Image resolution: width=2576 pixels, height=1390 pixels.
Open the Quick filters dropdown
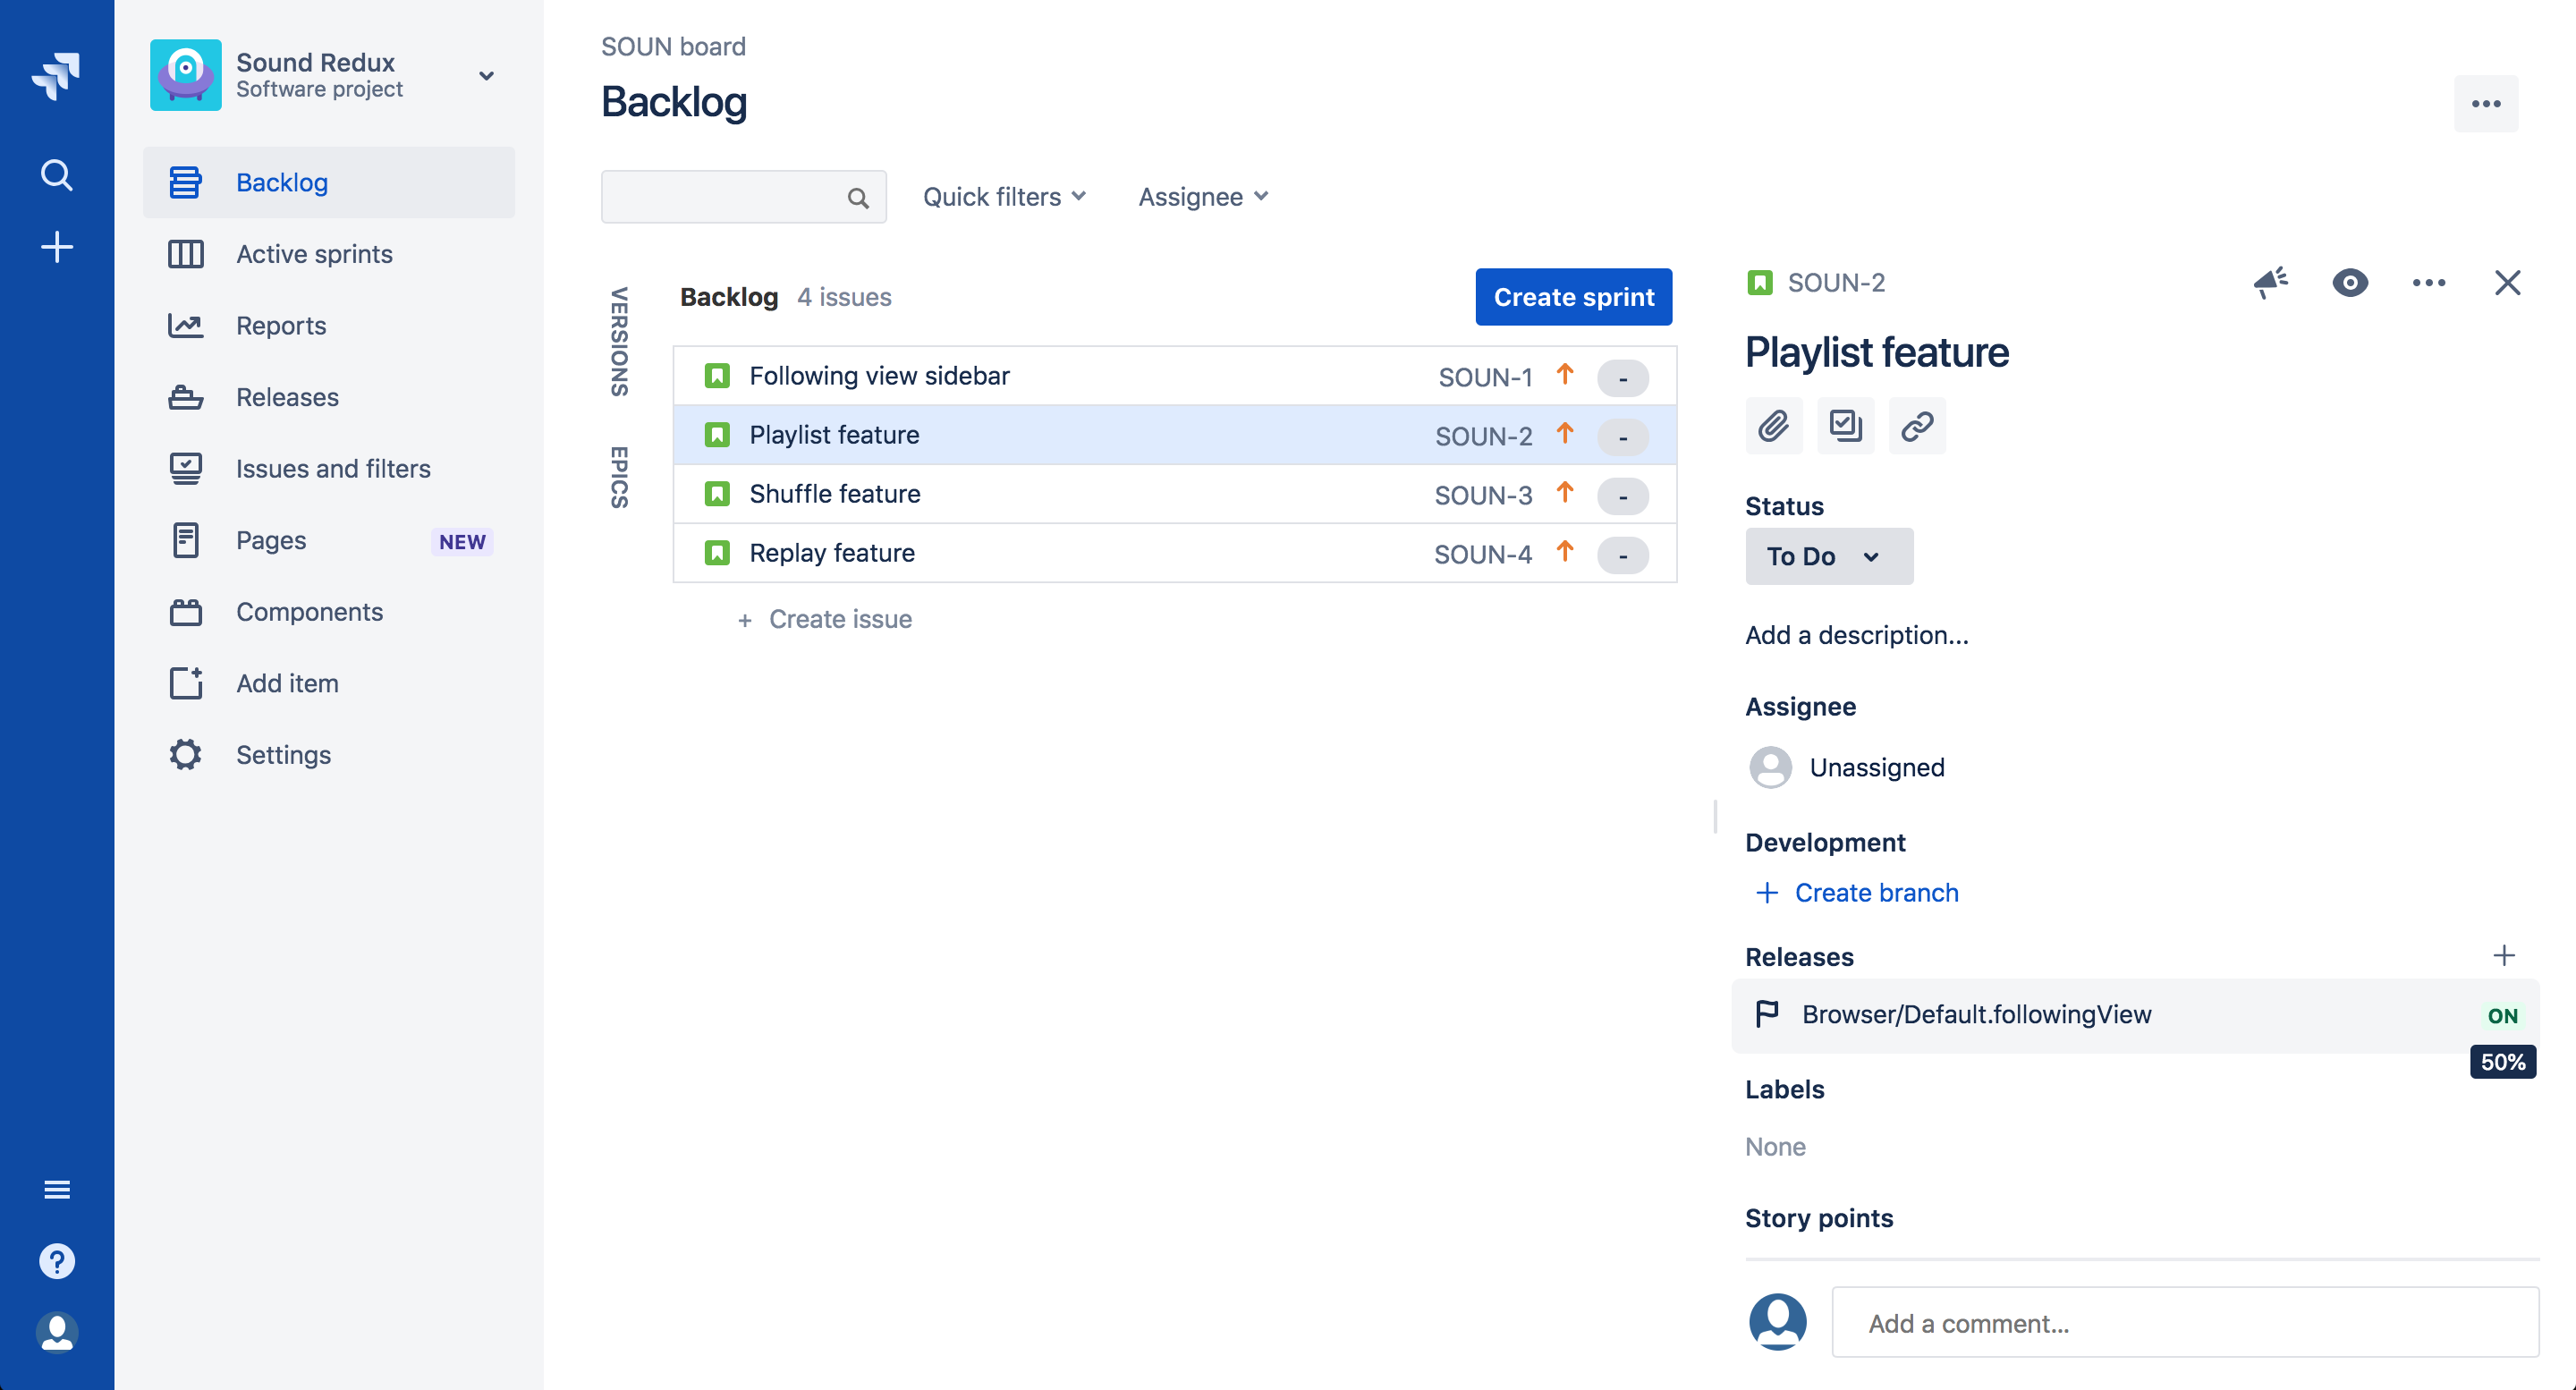click(1003, 197)
